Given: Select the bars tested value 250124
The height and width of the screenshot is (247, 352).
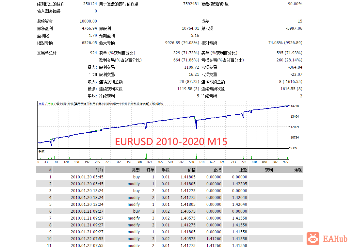Looking at the screenshot, I should (90, 4).
